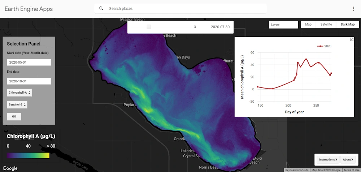The height and width of the screenshot is (172, 361).
Task: Open the Terms of Use link
Action: point(351,170)
